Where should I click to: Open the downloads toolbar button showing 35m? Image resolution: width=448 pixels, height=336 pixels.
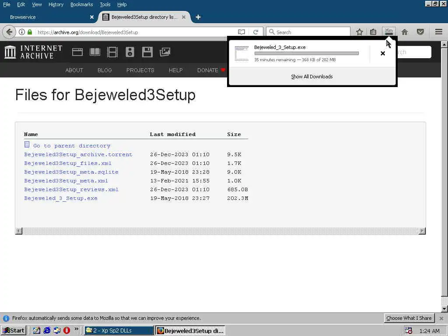point(388,31)
